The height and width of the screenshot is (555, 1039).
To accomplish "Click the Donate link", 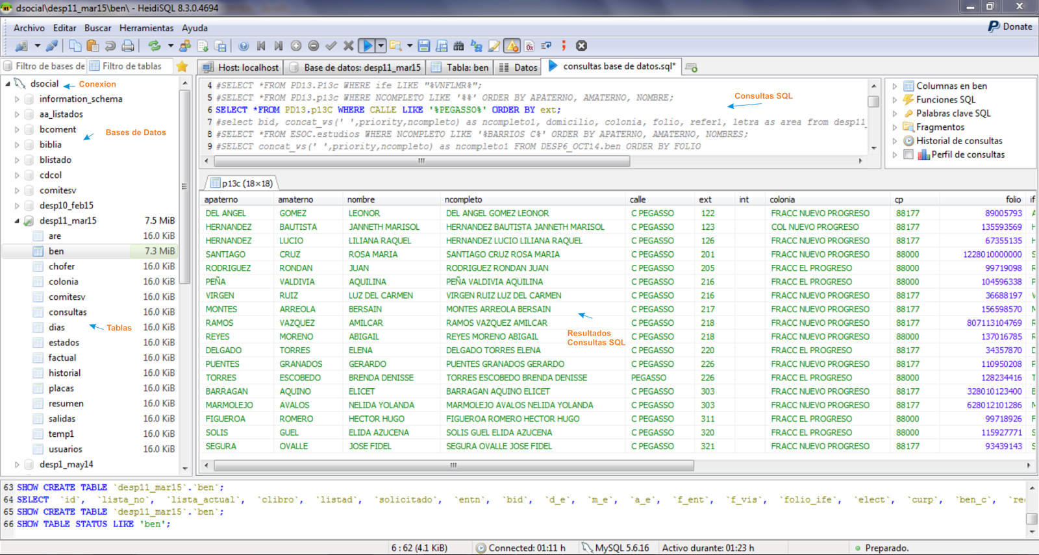I will tap(1010, 27).
